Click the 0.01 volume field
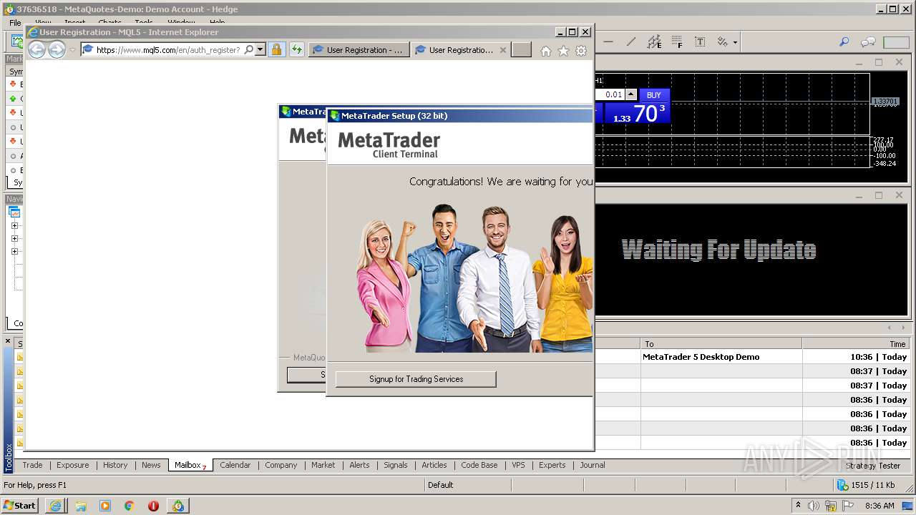 pyautogui.click(x=609, y=94)
